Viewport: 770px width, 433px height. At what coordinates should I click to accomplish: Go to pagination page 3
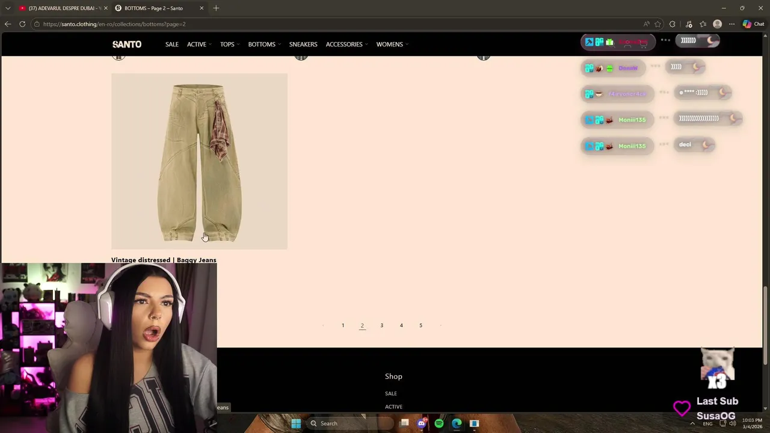click(x=381, y=325)
